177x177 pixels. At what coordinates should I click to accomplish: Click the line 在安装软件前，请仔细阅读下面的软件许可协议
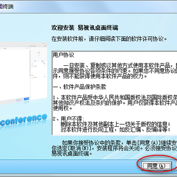pos(110,39)
